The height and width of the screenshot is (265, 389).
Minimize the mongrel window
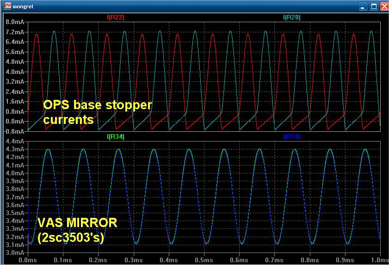(x=363, y=6)
